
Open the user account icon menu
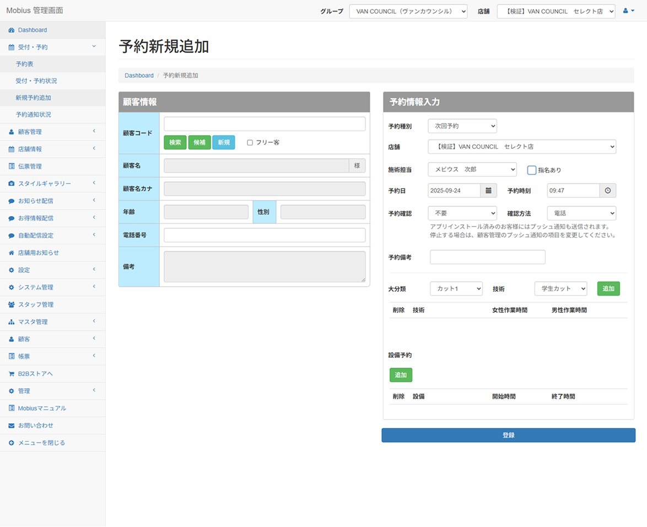(628, 11)
